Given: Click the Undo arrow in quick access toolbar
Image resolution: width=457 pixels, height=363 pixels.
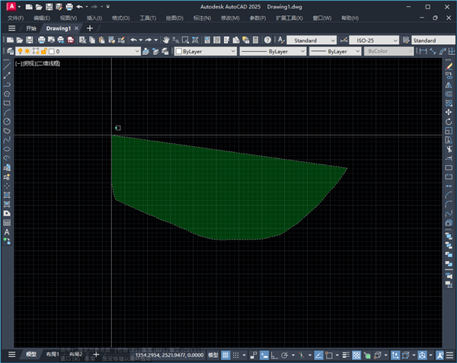Looking at the screenshot, I should (x=79, y=6).
